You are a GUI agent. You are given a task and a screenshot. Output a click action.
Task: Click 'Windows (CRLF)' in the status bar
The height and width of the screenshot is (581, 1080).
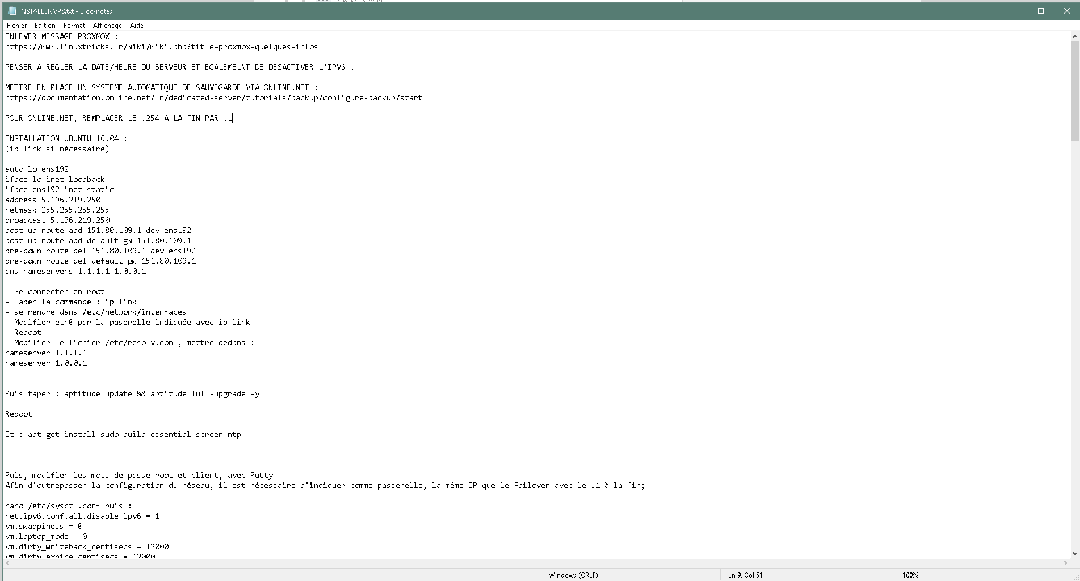click(x=573, y=575)
